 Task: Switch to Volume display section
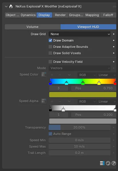33,27
